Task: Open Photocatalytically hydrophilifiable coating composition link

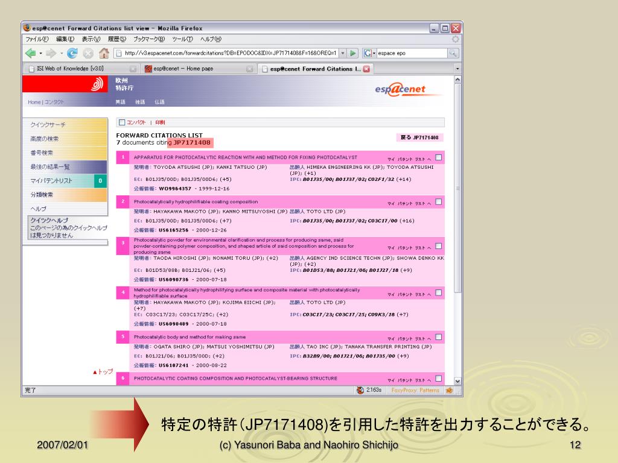Action: (196, 202)
